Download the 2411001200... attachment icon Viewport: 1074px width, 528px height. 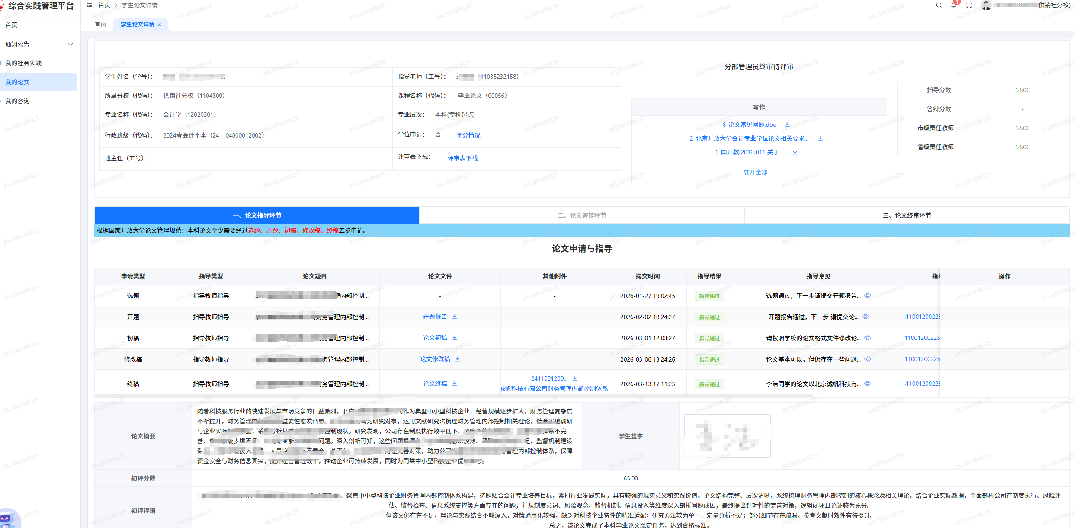click(575, 378)
